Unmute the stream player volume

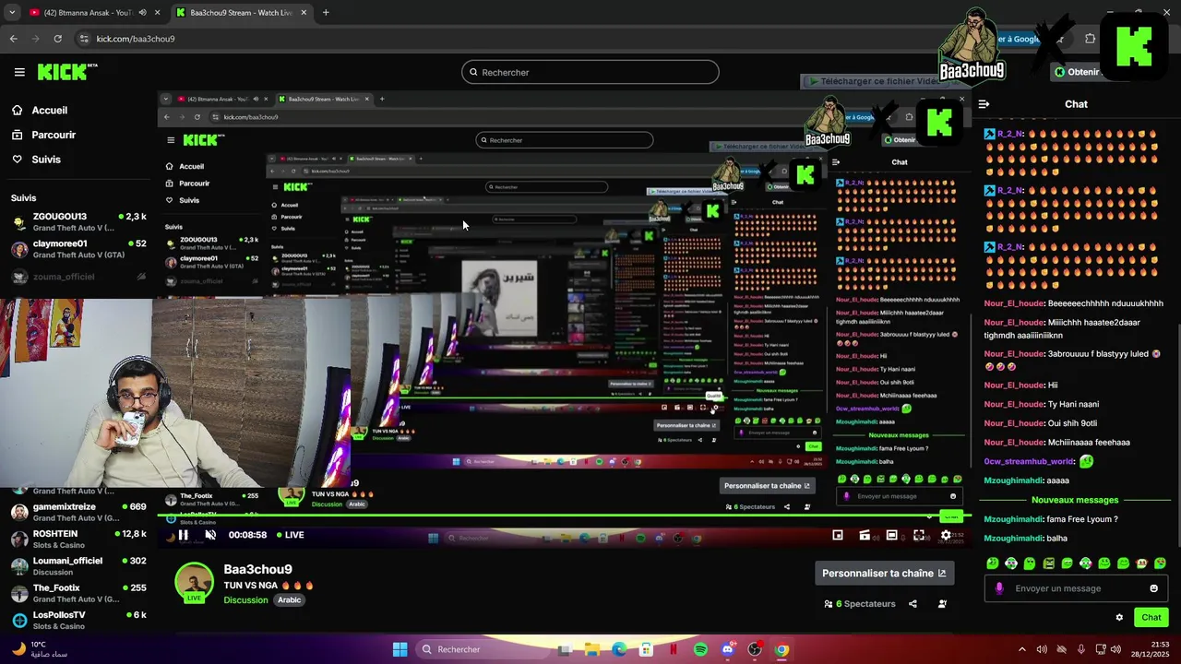[x=210, y=535]
